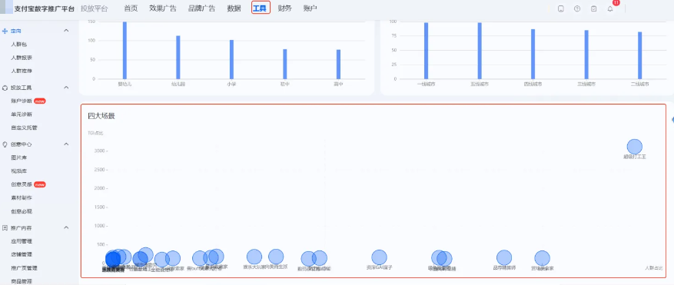This screenshot has height=285, width=674.
Task: Open 创意必现 in the sidebar
Action: tap(22, 211)
